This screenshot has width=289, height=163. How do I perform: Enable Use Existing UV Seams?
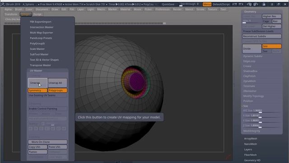(47, 96)
